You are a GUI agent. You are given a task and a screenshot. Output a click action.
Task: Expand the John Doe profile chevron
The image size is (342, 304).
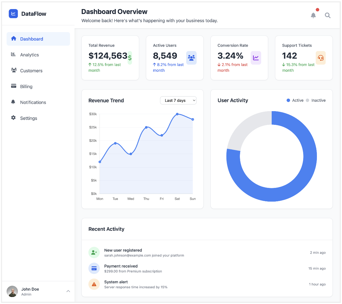tap(68, 291)
